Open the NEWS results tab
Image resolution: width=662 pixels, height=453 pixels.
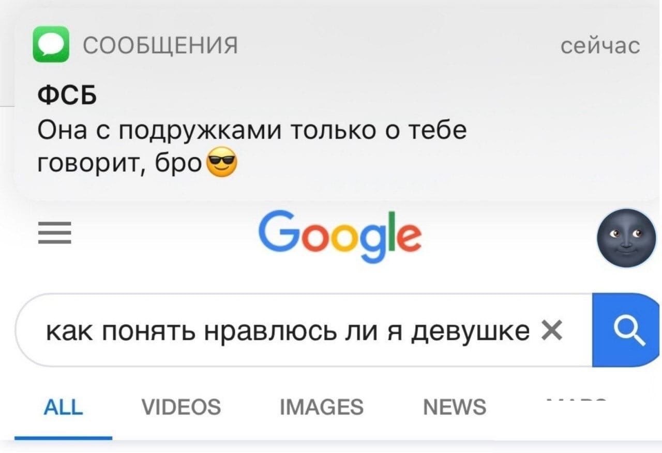[455, 407]
